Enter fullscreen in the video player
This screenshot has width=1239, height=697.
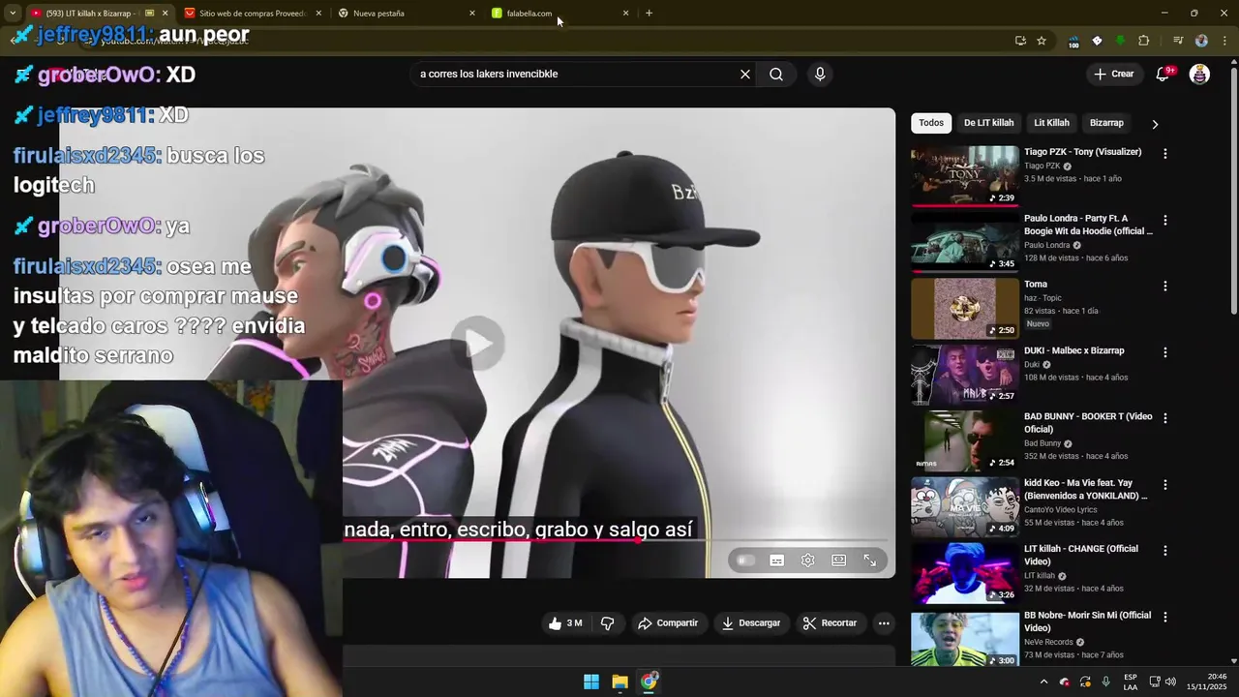tap(870, 561)
